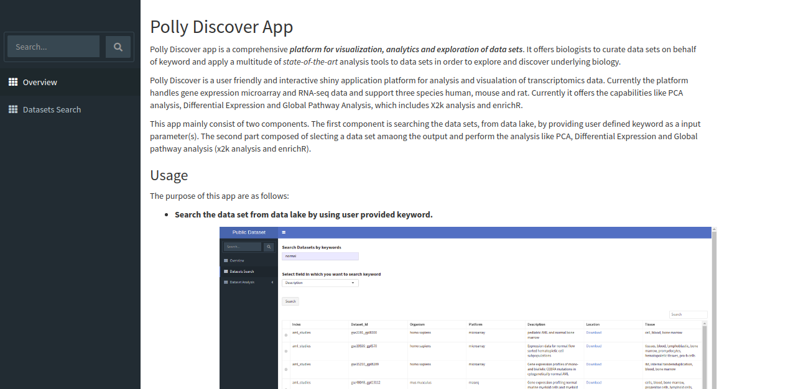This screenshot has height=389, width=788.
Task: Open the Datasets Search sidebar item
Action: pos(70,109)
